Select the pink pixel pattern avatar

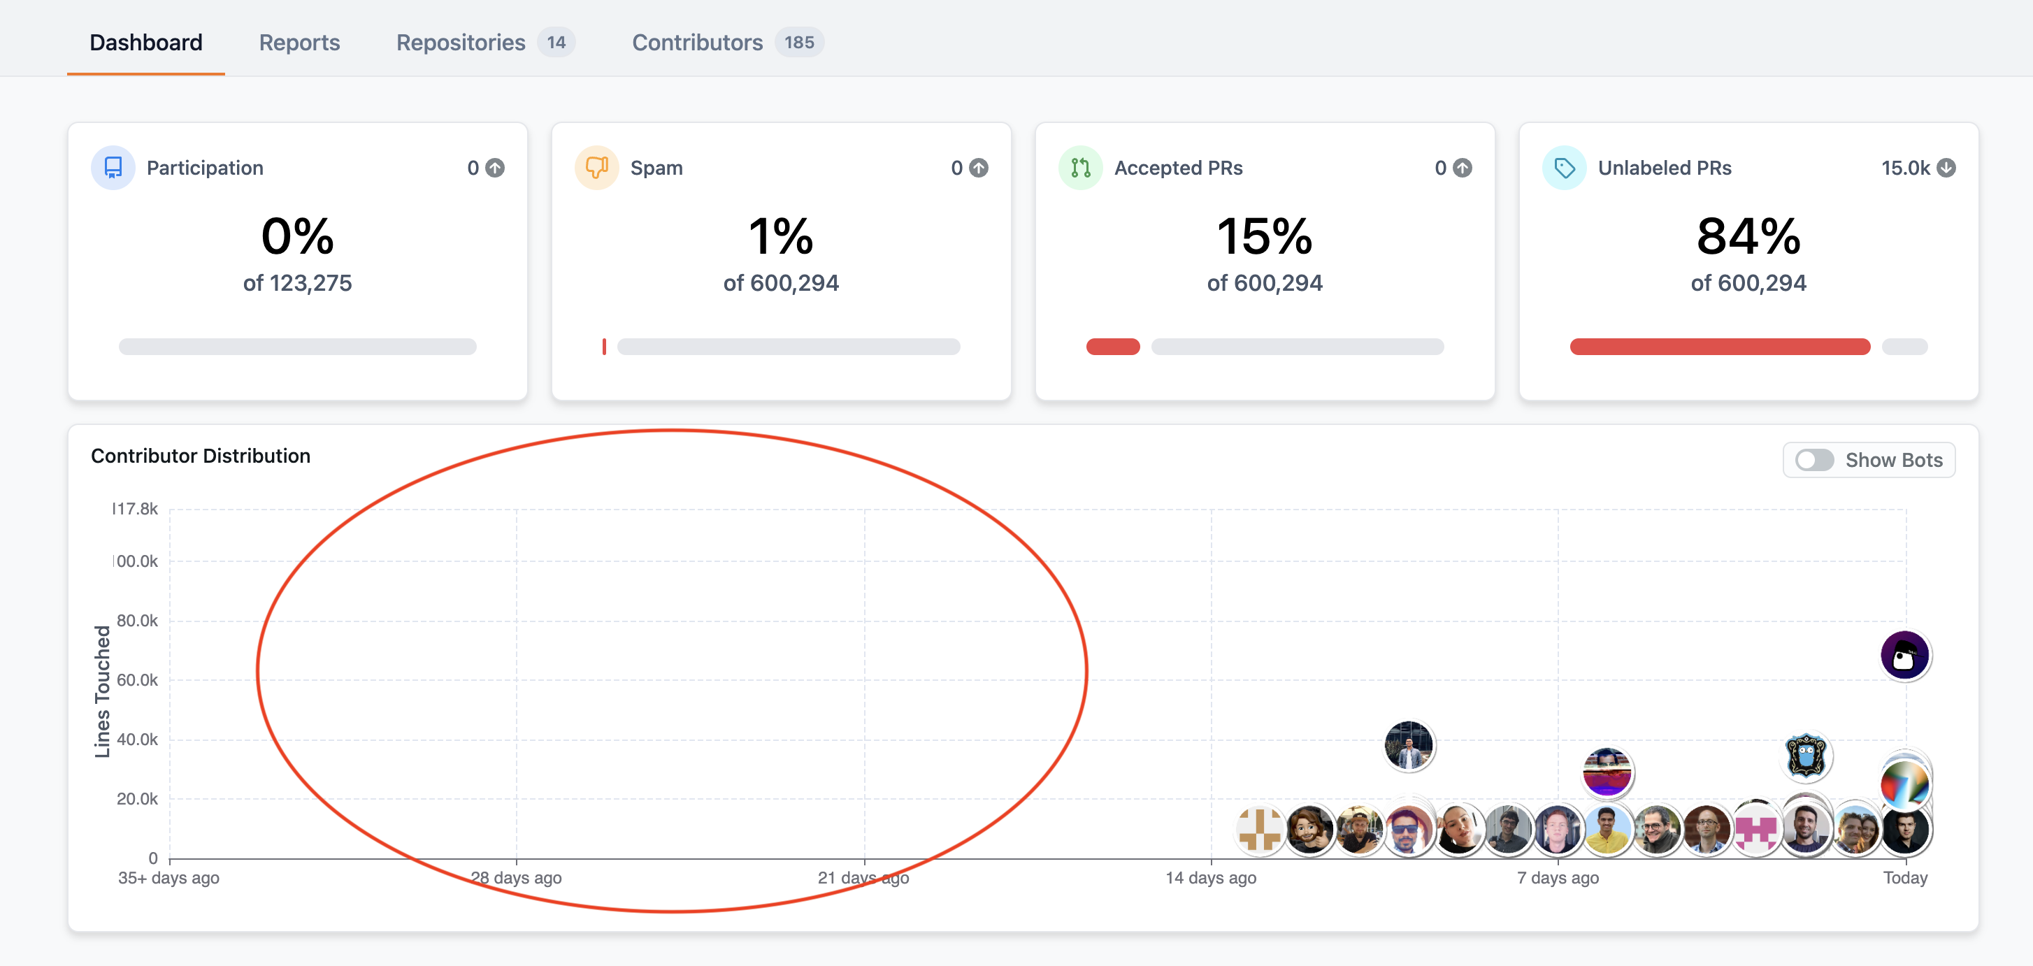(1755, 830)
